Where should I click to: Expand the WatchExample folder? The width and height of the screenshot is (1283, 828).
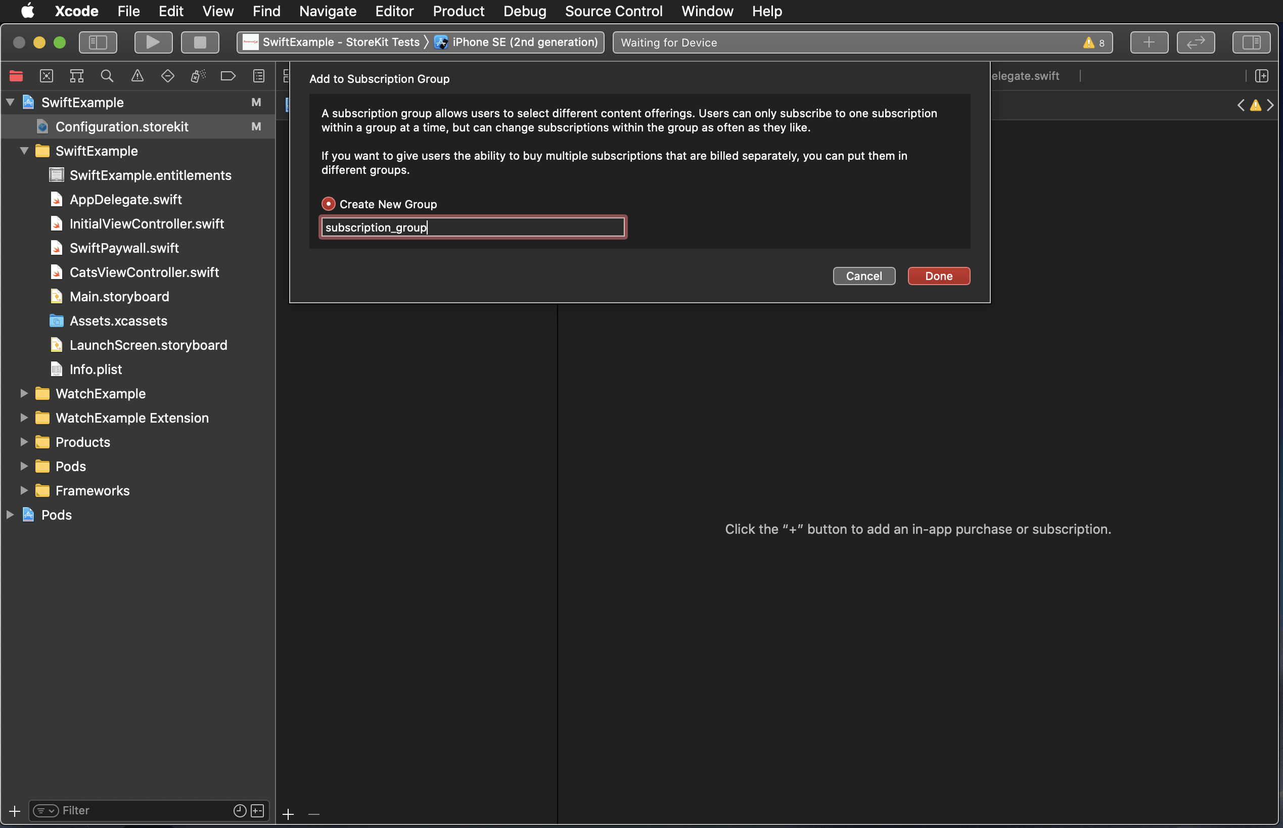(24, 394)
